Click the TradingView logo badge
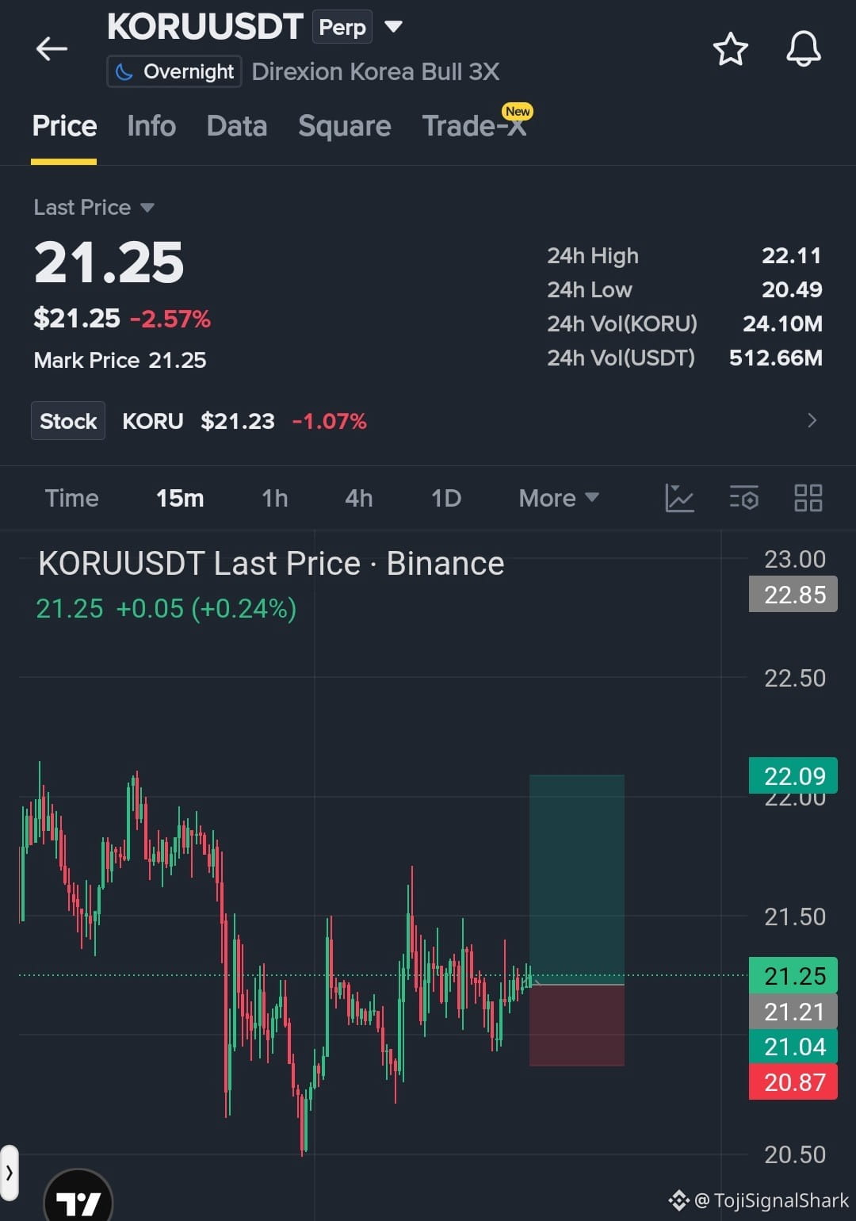The height and width of the screenshot is (1221, 856). click(78, 1201)
